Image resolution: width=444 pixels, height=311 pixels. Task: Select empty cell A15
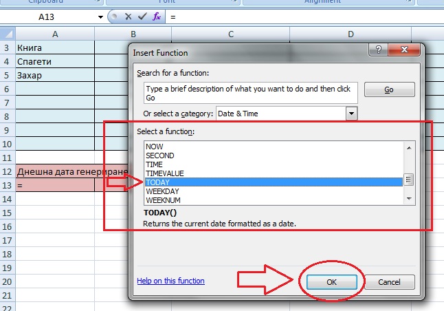pos(55,213)
